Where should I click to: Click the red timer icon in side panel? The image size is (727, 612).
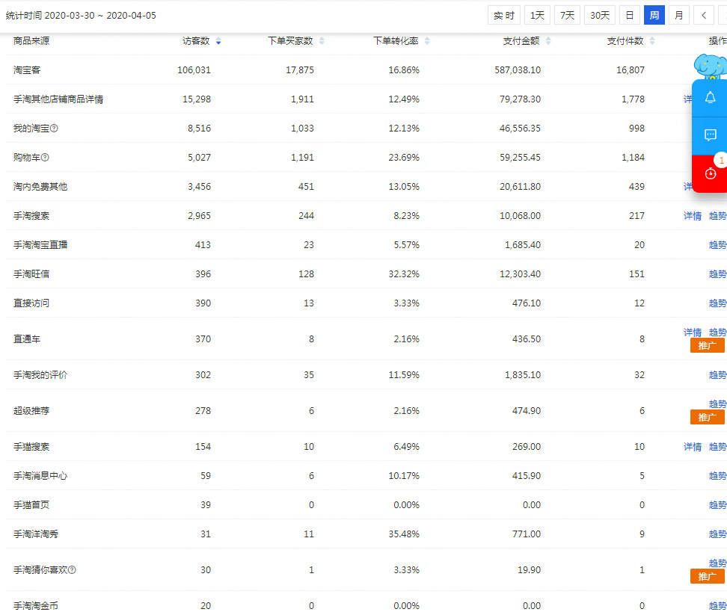click(710, 173)
